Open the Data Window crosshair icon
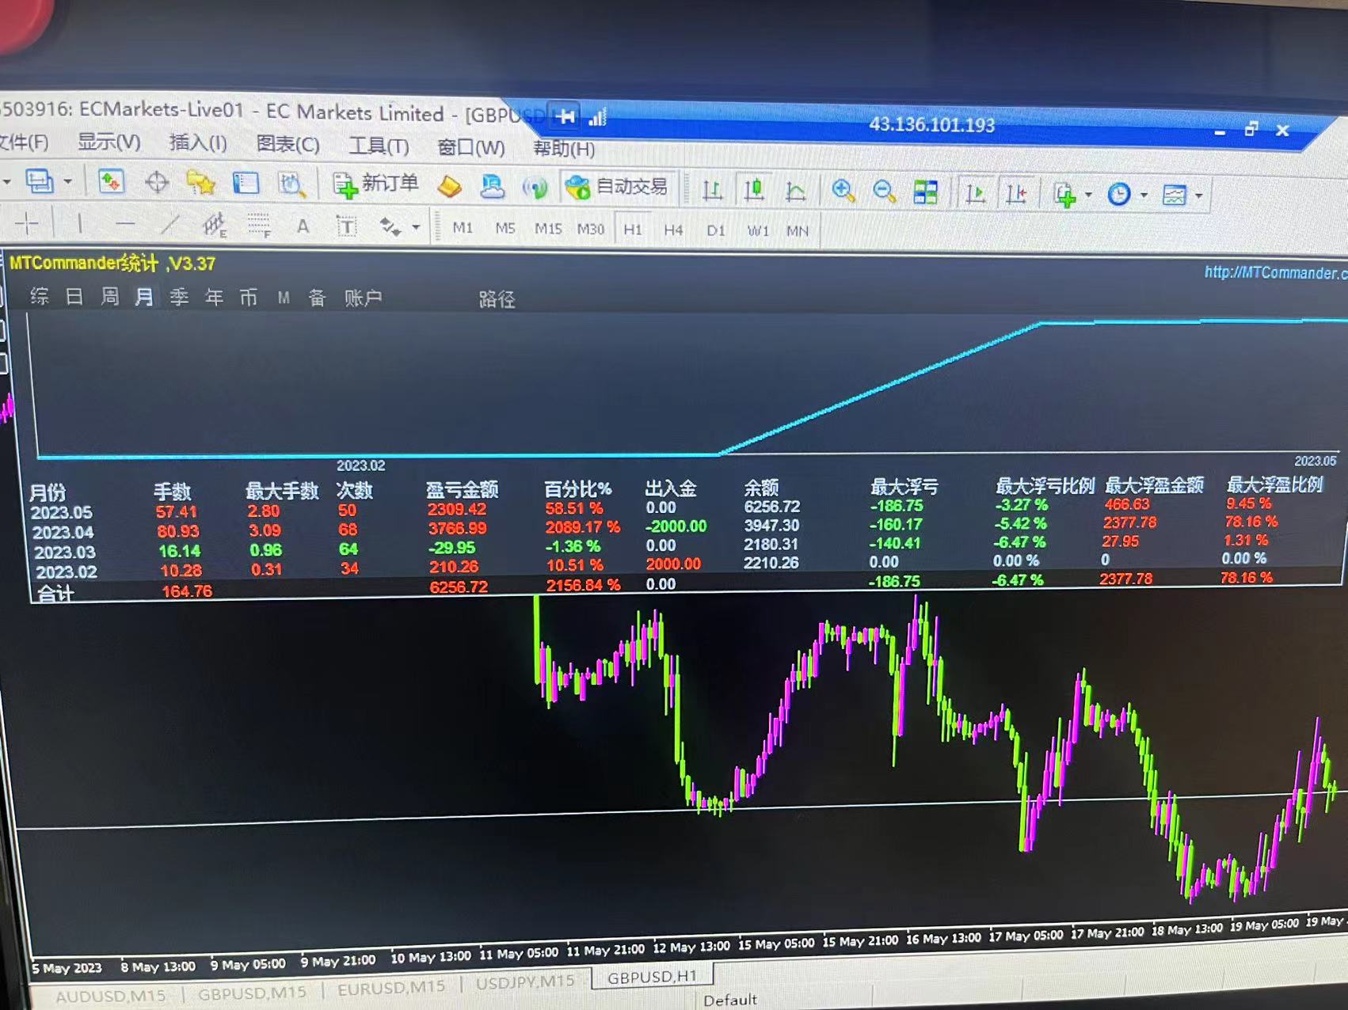The image size is (1348, 1010). click(x=157, y=183)
